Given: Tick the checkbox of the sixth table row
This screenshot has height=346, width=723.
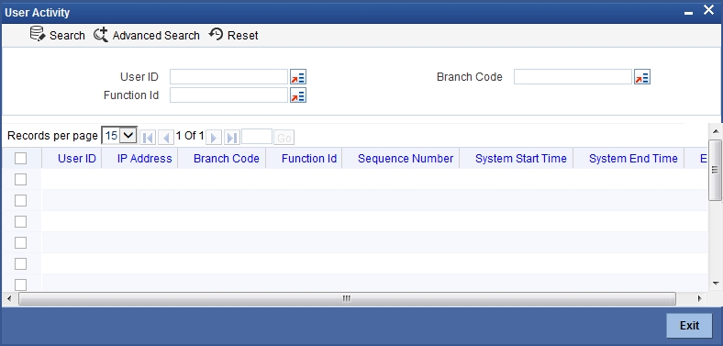Looking at the screenshot, I should tap(21, 285).
